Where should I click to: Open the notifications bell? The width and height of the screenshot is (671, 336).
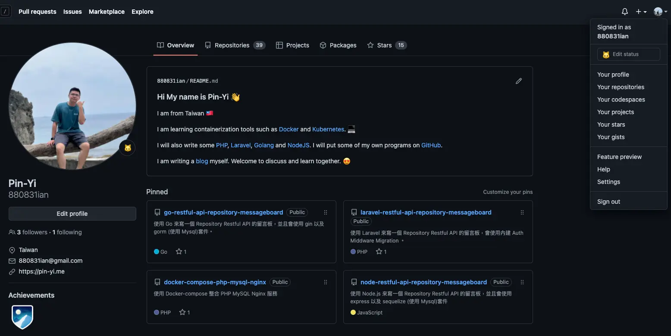pos(624,11)
